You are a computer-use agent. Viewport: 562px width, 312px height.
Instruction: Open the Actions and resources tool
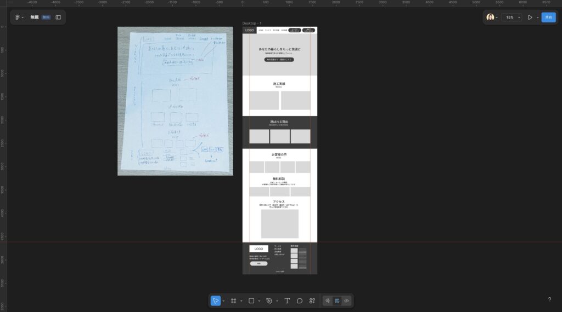pos(312,301)
